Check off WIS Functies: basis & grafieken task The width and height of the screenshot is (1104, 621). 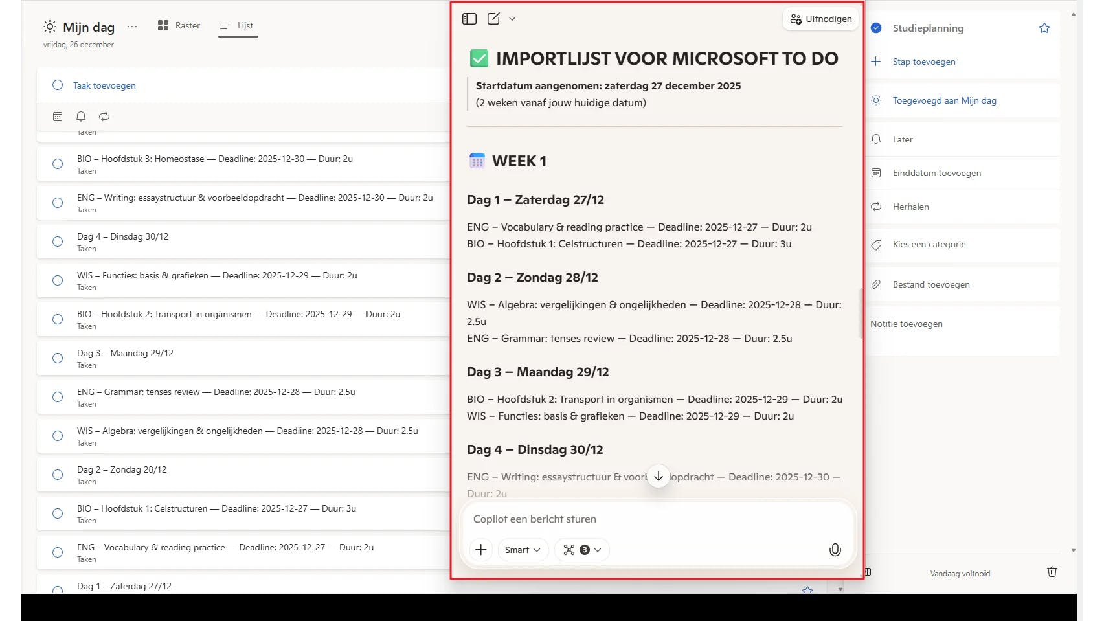tap(58, 280)
